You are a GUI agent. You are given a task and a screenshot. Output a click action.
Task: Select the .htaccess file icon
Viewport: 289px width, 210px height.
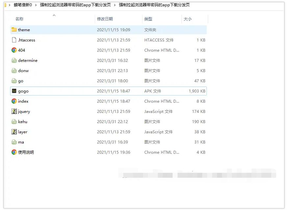coord(14,40)
